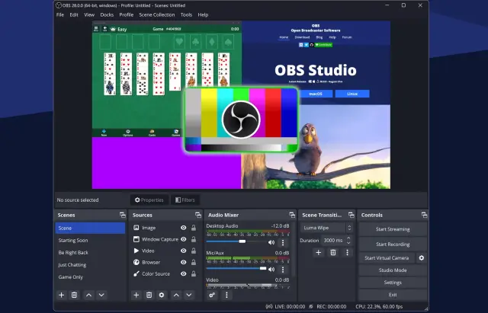Adjust the Desktop Audio volume slider
The width and height of the screenshot is (488, 313).
coord(242,242)
